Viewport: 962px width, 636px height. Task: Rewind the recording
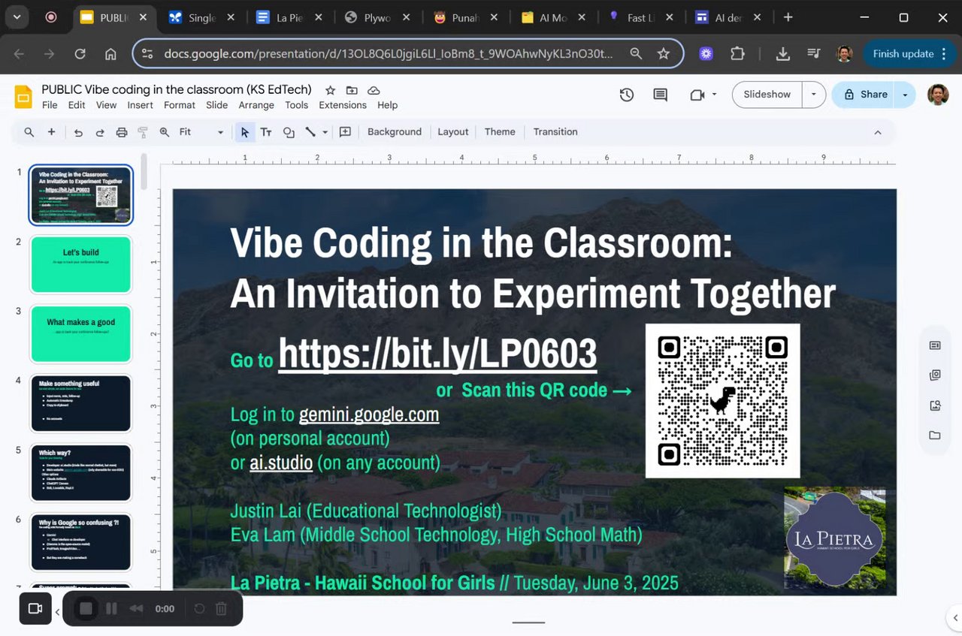coord(136,608)
